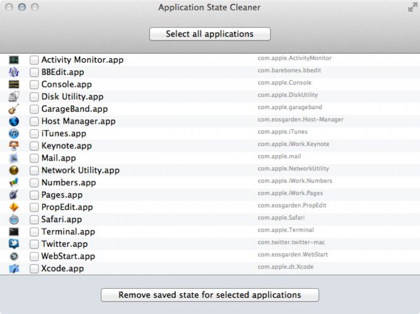Click the iTunes app icon
The height and width of the screenshot is (314, 420).
14,134
